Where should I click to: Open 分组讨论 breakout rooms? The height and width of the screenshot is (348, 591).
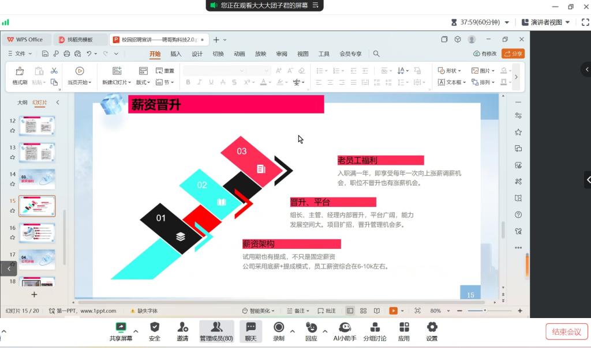pos(375,328)
